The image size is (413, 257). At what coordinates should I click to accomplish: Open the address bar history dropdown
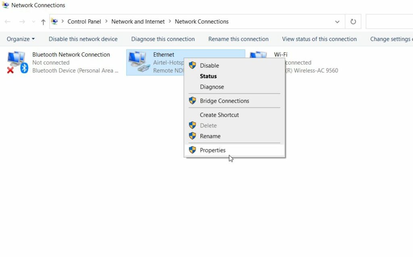[338, 21]
